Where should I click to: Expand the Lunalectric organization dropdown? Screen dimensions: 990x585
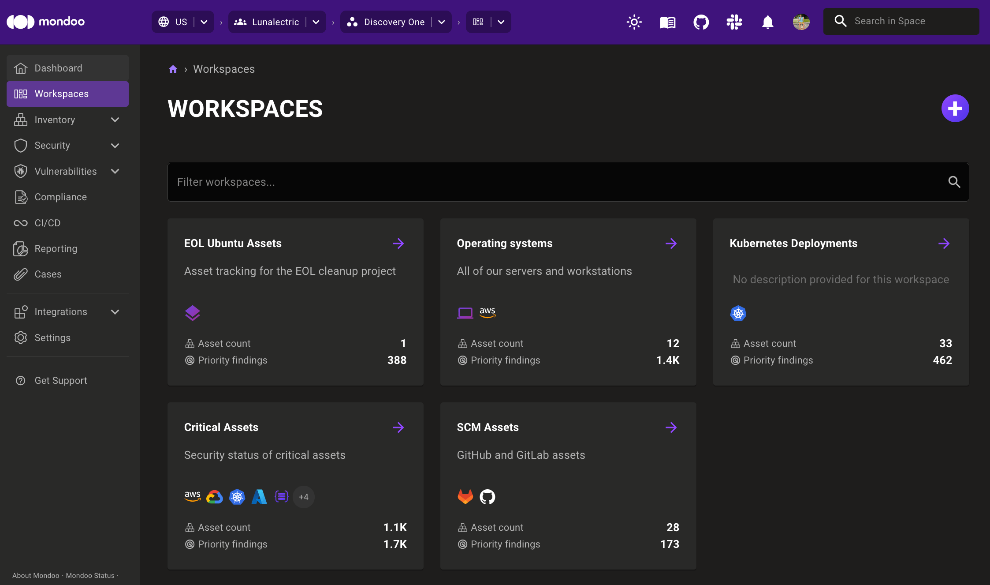click(x=316, y=22)
